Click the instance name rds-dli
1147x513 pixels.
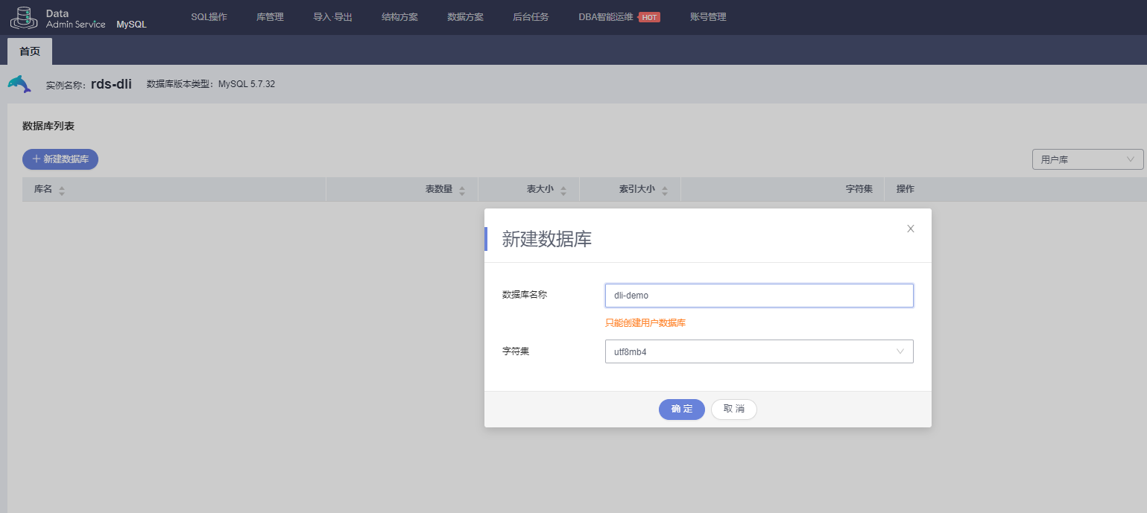pyautogui.click(x=111, y=84)
